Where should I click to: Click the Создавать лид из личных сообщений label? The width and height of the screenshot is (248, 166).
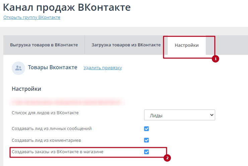[x=52, y=129]
